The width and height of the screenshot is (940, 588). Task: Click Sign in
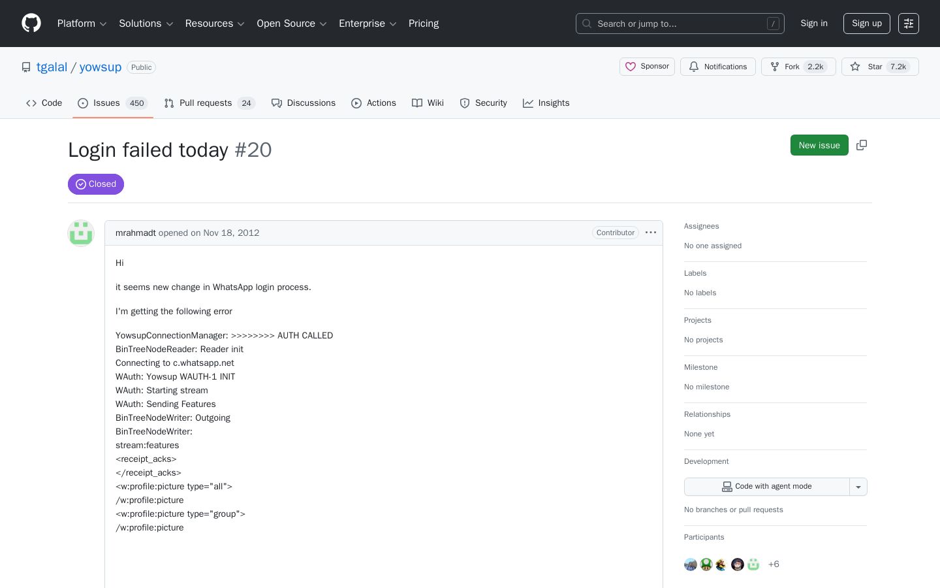click(x=814, y=24)
